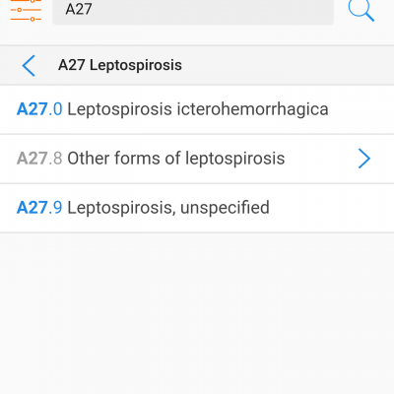Open the A27.8 Other forms of leptospirosis row
The width and height of the screenshot is (394, 394).
197,159
